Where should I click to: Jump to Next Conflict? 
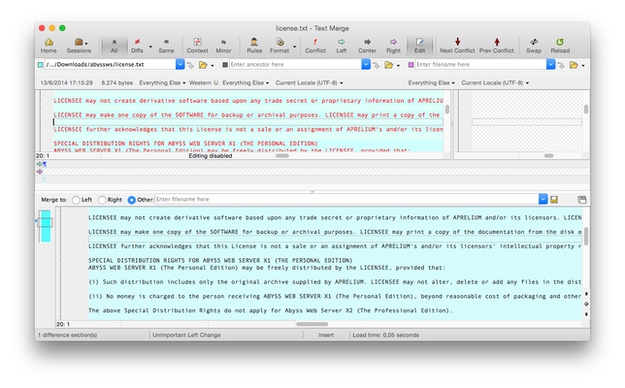(x=457, y=46)
